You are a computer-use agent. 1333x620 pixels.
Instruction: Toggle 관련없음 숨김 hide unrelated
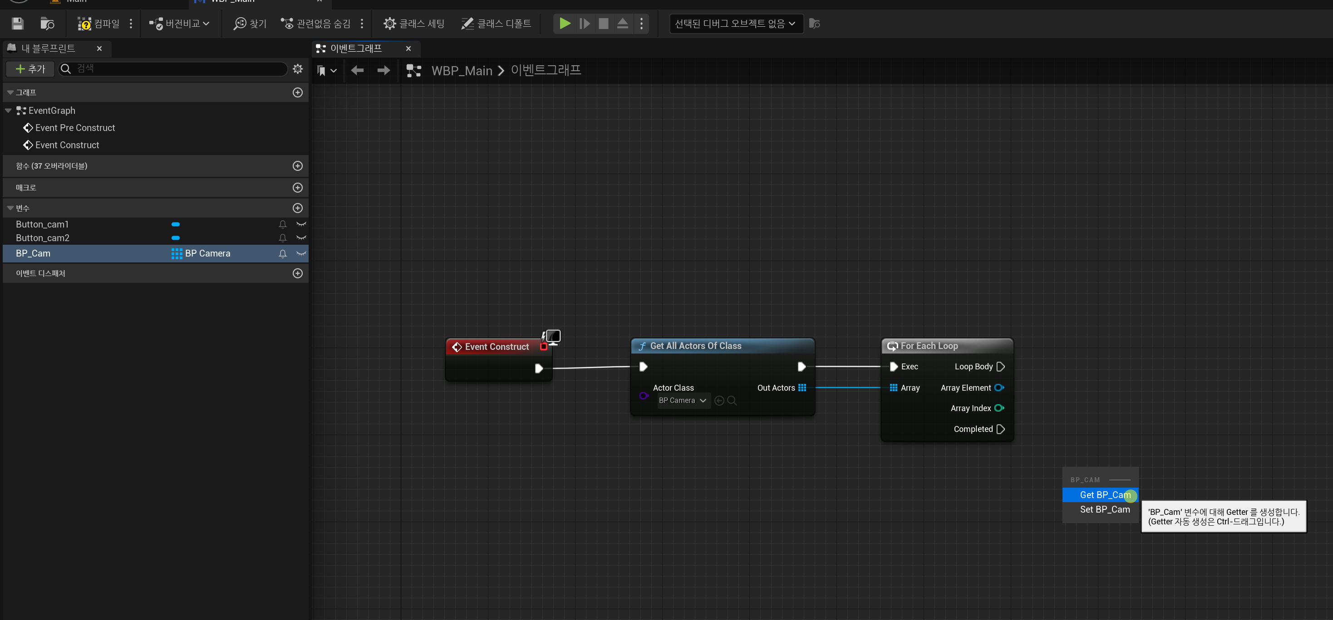pos(315,23)
